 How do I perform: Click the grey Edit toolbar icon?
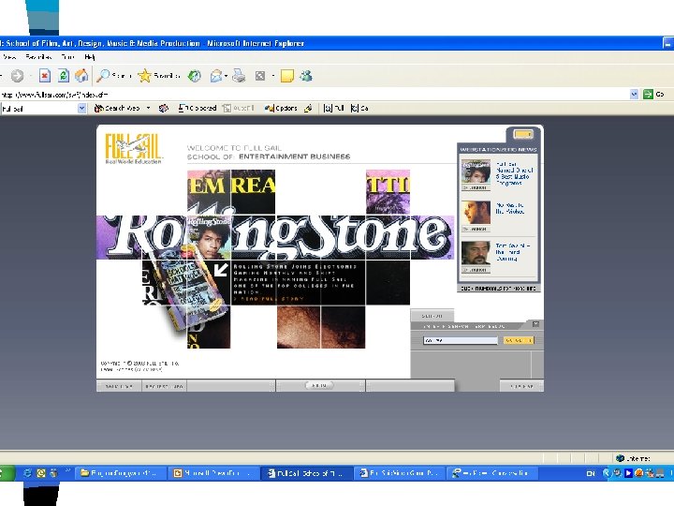pyautogui.click(x=260, y=76)
